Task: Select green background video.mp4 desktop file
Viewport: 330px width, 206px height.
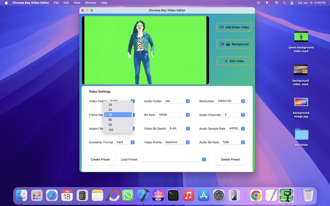Action: 301,42
